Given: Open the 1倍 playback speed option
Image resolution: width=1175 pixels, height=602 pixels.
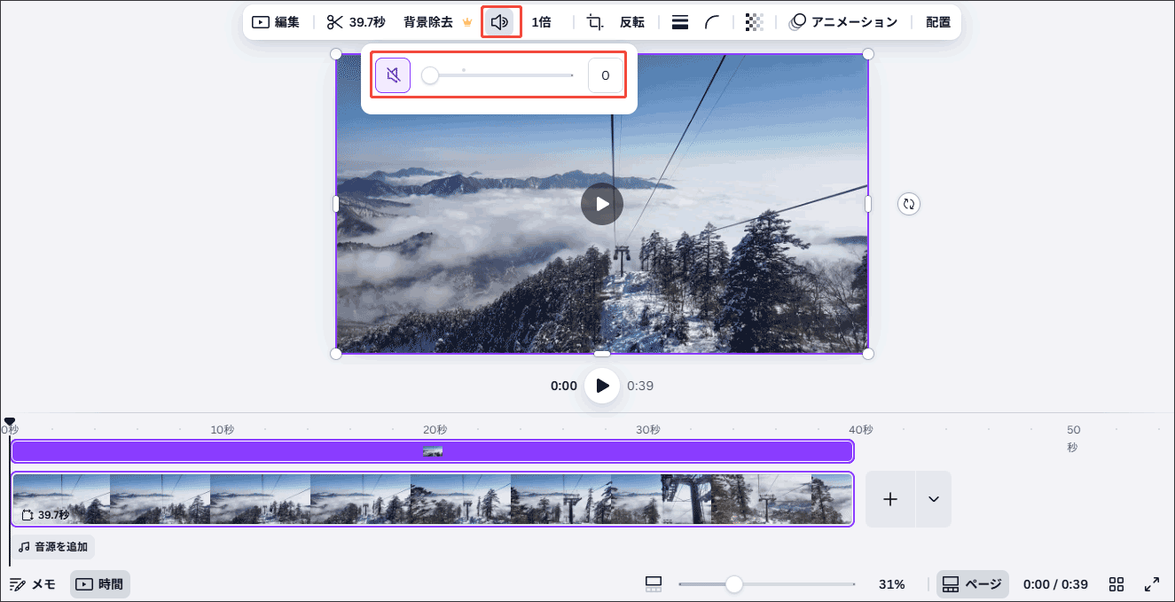Looking at the screenshot, I should pyautogui.click(x=541, y=22).
